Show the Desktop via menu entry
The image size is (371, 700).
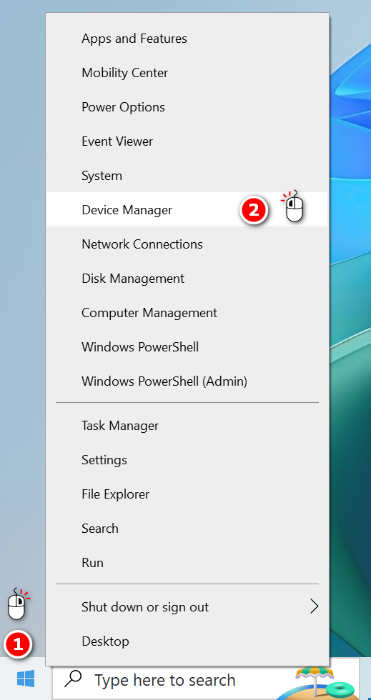187,641
